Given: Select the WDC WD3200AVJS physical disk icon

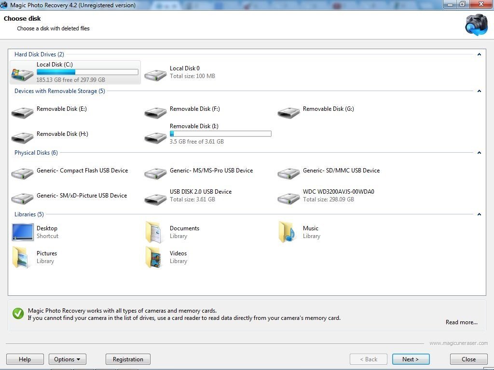Looking at the screenshot, I should coord(288,198).
